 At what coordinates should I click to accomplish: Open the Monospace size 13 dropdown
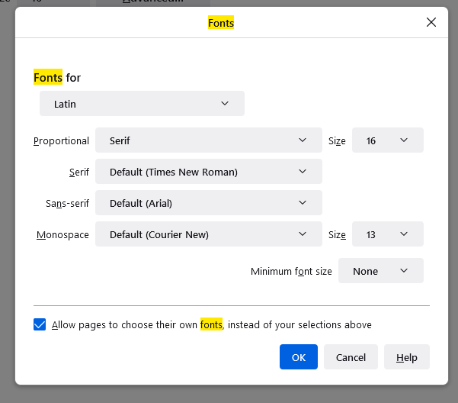388,234
